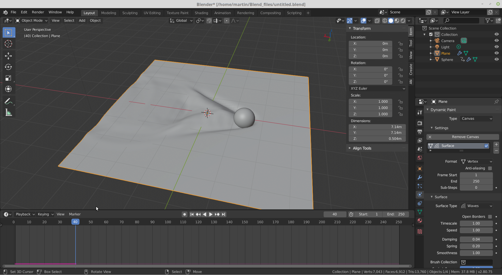
Task: Activate the Measure tool
Action: 9,112
